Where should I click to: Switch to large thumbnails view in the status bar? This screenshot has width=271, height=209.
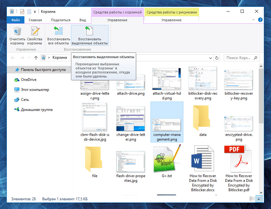click(259, 199)
